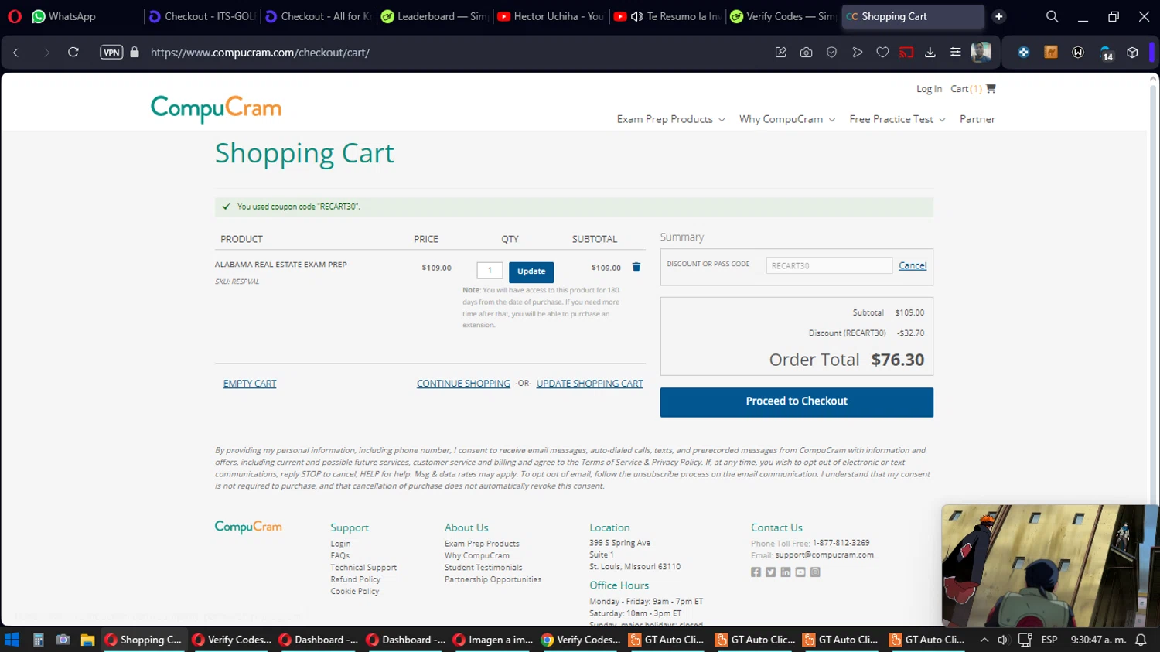Screen dimensions: 1160x652
Task: Switch to the Leaderboard tab
Action: click(434, 16)
